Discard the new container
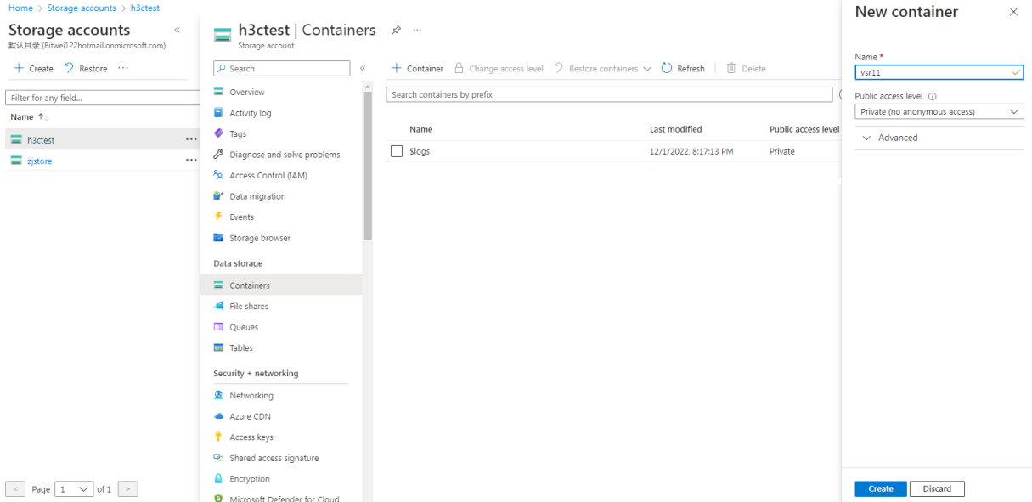Image resolution: width=1032 pixels, height=502 pixels. pyautogui.click(x=937, y=488)
